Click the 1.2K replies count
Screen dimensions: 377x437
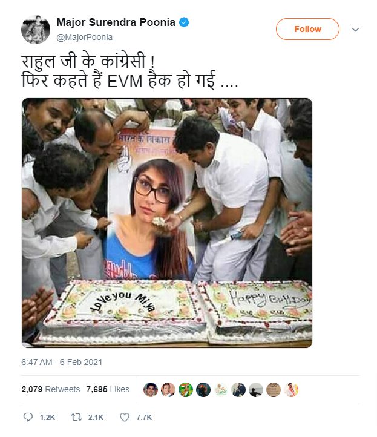coord(47,418)
